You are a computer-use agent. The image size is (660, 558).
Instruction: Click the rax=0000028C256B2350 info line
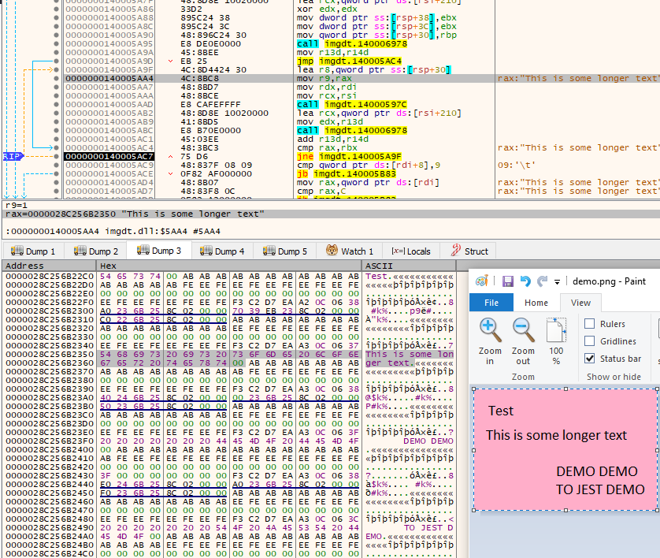coord(135,214)
